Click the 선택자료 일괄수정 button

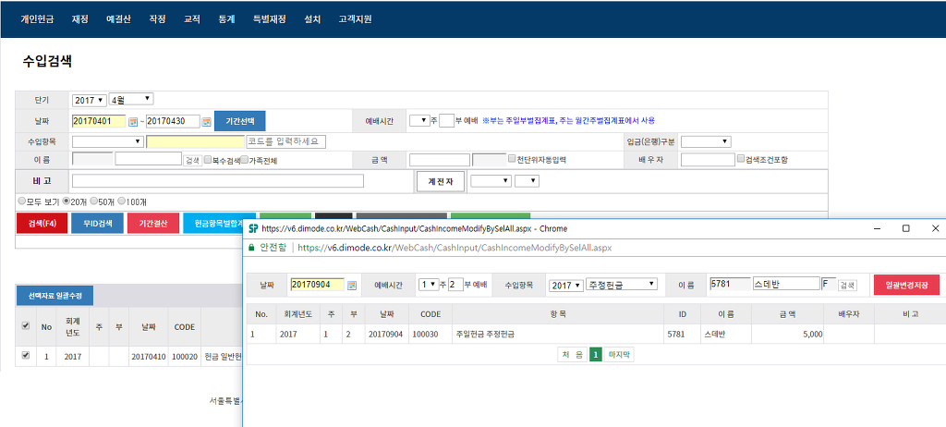[x=54, y=296]
